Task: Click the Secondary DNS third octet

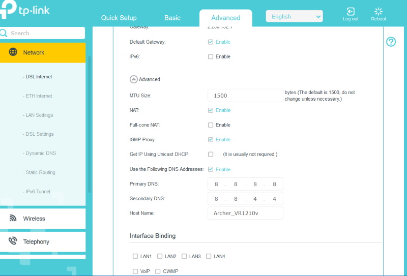Action: [x=255, y=199]
